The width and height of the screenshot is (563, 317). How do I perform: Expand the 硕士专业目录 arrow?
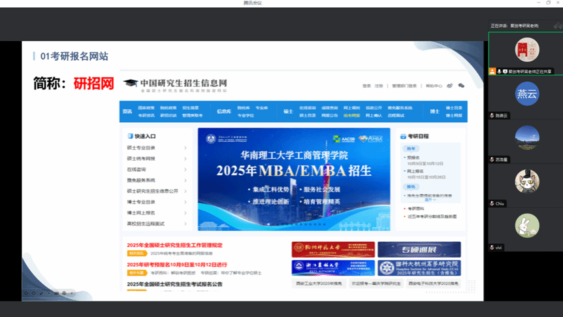point(185,148)
